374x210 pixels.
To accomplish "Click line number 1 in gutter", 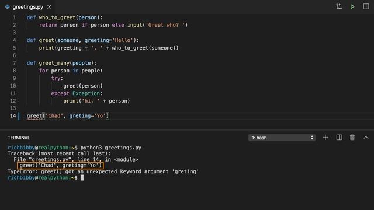I will [x=14, y=17].
